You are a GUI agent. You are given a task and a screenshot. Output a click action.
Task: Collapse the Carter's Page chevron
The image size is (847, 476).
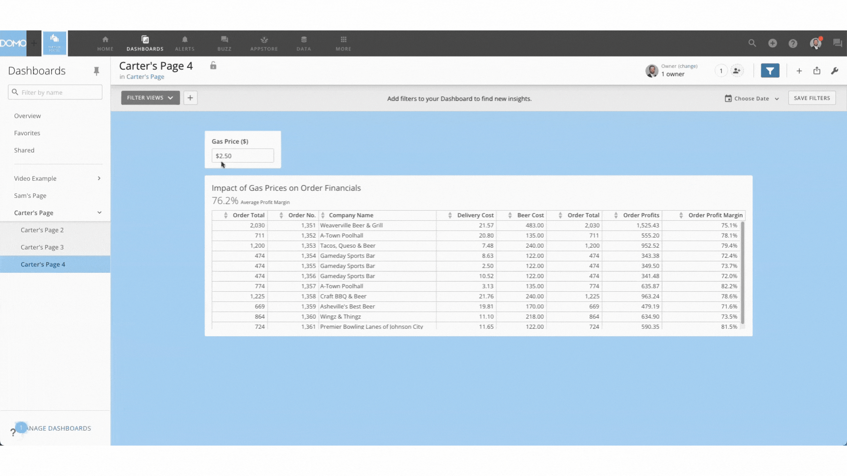(99, 213)
